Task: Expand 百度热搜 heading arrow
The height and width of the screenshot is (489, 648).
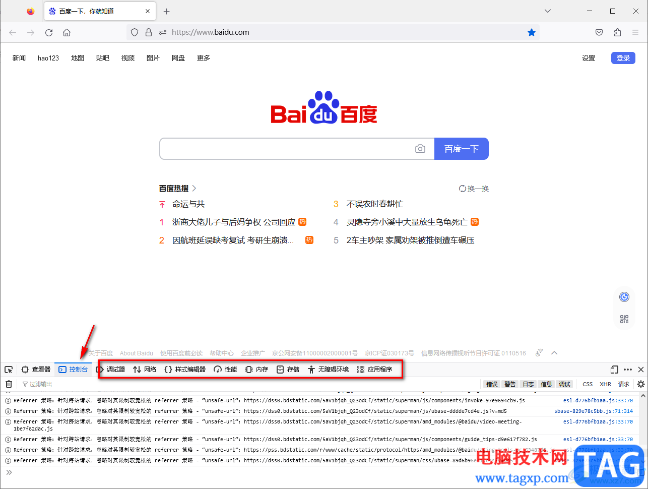Action: [195, 189]
